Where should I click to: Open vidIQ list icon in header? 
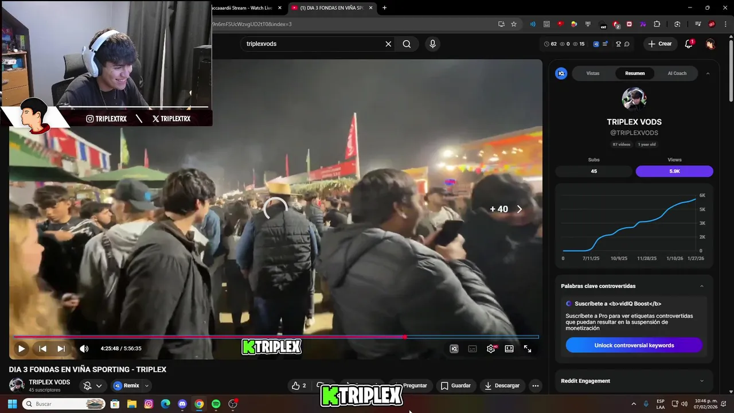(x=605, y=44)
